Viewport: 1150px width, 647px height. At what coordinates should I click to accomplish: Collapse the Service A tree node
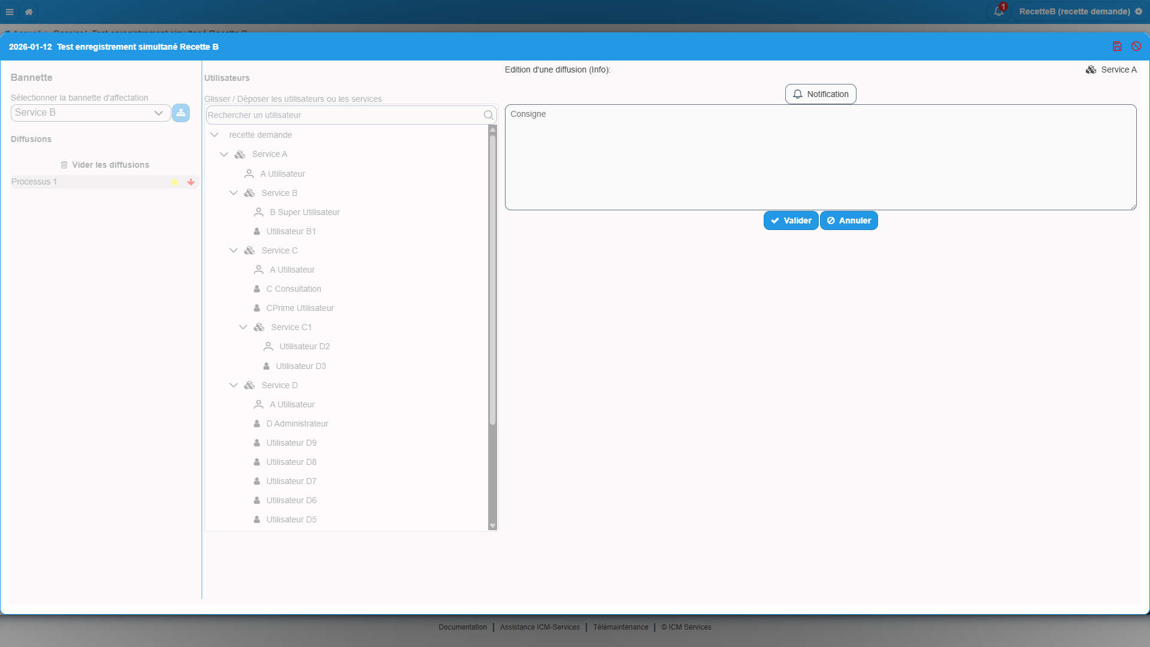pyautogui.click(x=224, y=155)
